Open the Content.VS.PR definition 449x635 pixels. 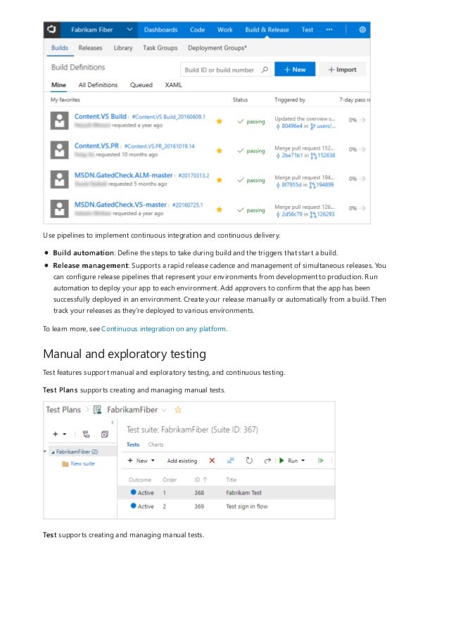click(96, 146)
